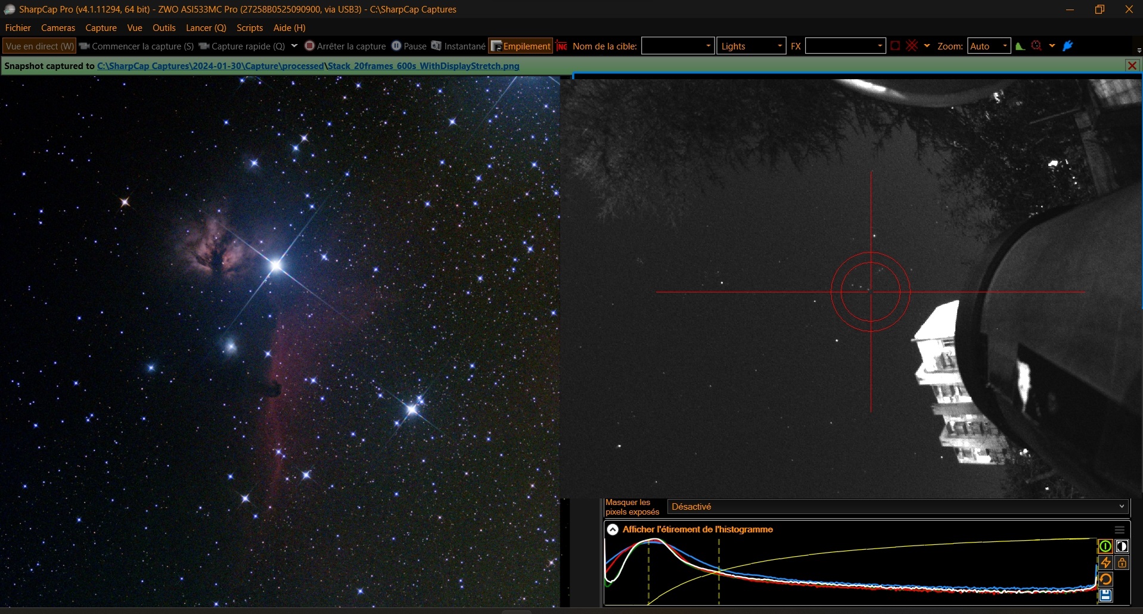This screenshot has height=614, width=1143.
Task: Click the red square area selection icon
Action: (895, 46)
